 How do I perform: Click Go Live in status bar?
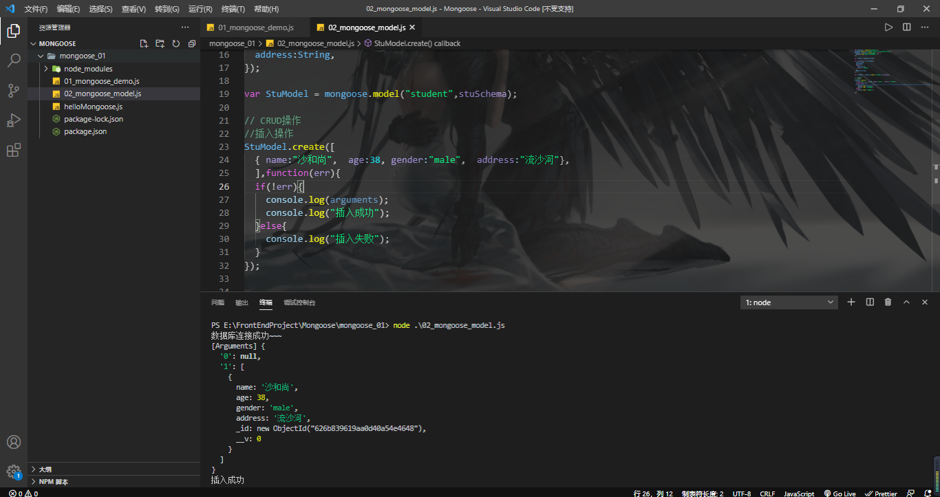coord(839,493)
